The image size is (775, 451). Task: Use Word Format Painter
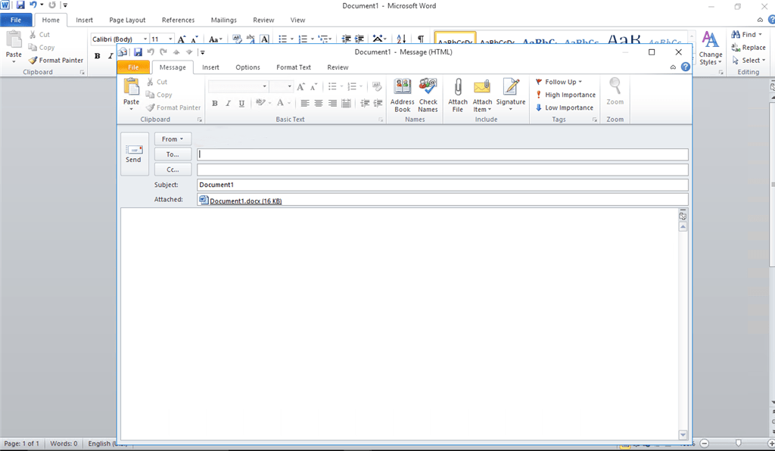[x=56, y=61]
